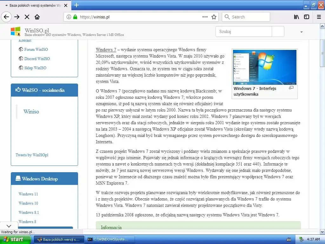Click the drive icon in Windows Desktop header

pyautogui.click(x=18, y=178)
